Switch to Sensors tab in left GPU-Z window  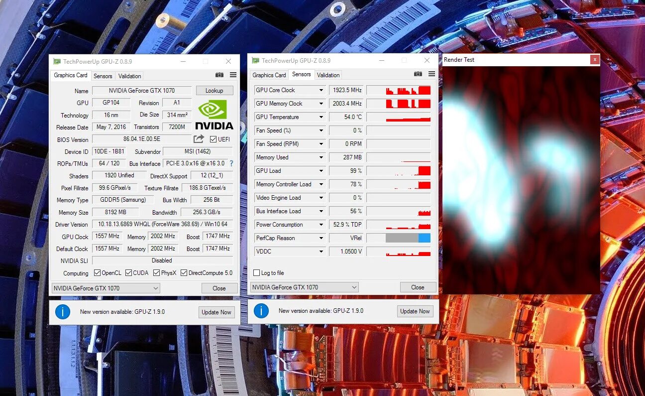point(103,76)
